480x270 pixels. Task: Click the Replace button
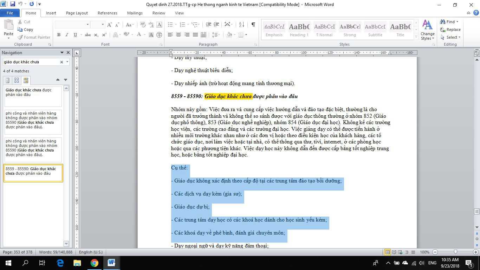click(450, 30)
